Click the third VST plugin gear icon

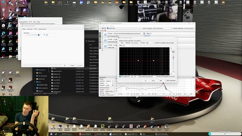click(x=105, y=46)
